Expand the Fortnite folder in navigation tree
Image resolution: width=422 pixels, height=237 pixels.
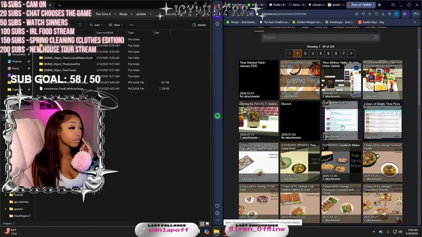6,195
